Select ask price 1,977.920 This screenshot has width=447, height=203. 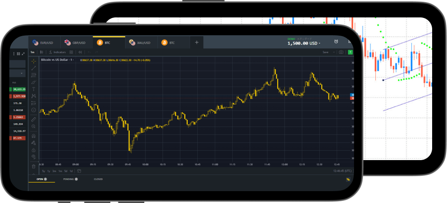pos(19,96)
